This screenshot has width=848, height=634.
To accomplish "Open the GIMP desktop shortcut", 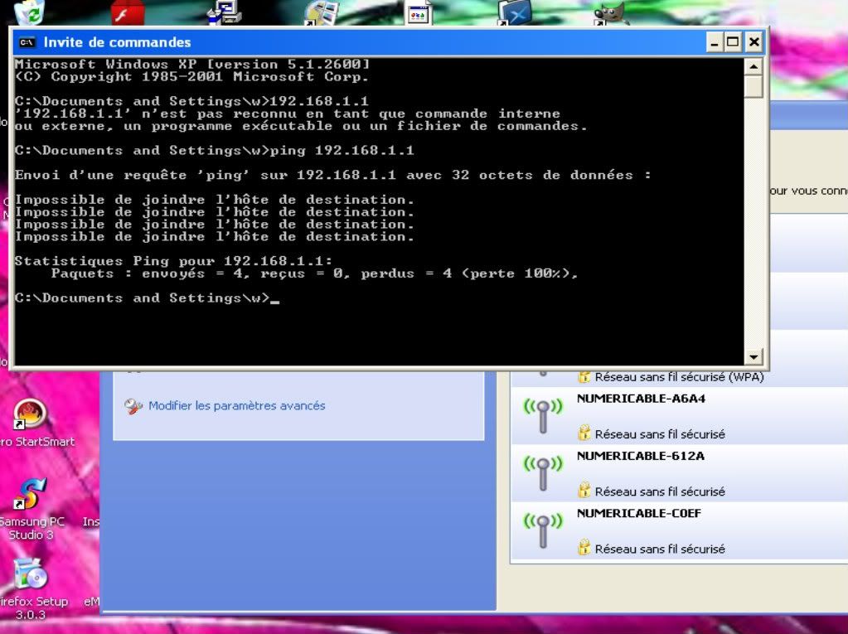I will [x=612, y=12].
